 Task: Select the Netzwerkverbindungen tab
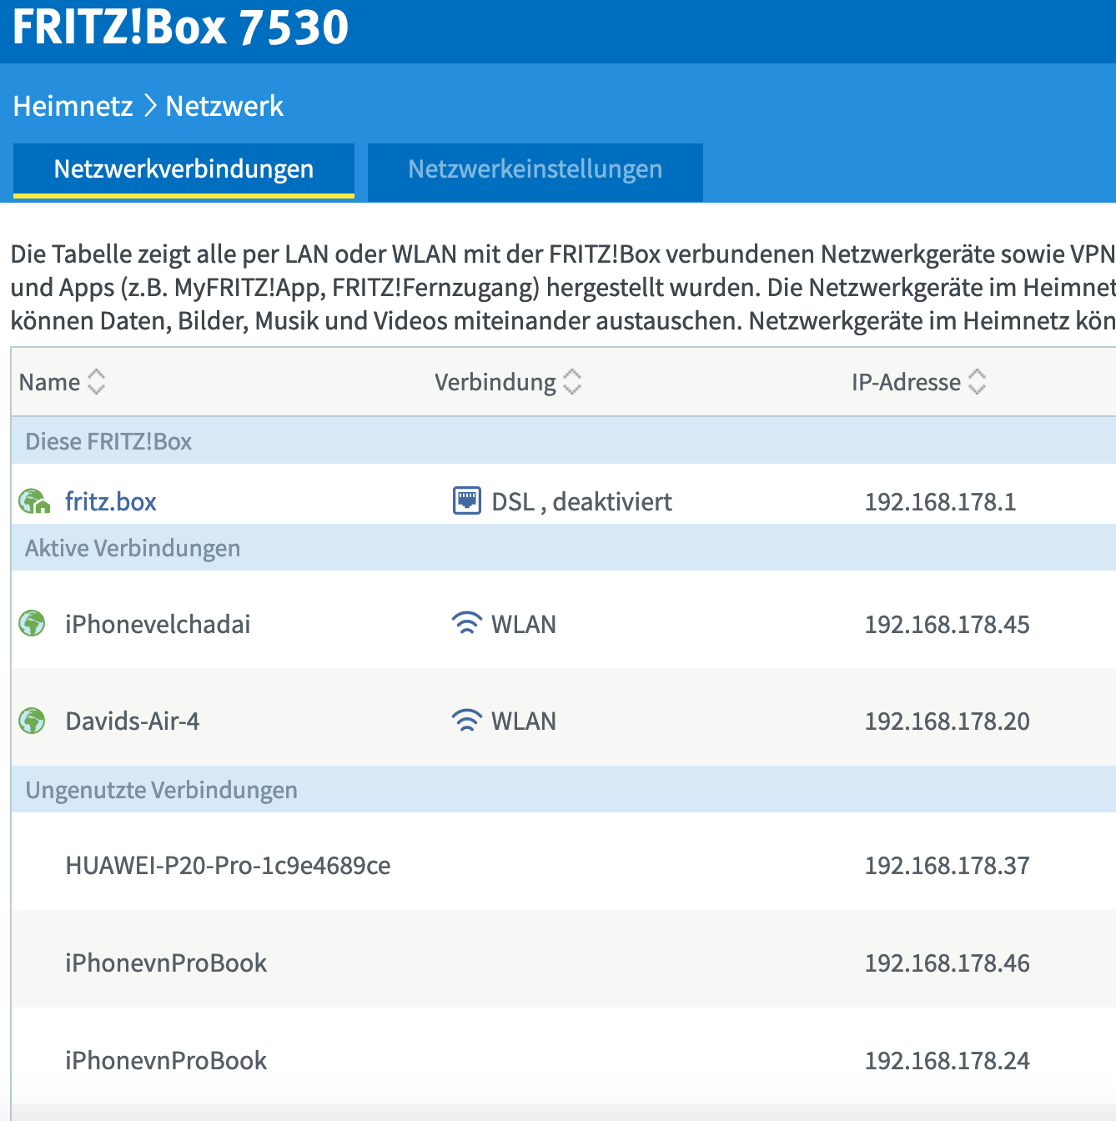183,168
